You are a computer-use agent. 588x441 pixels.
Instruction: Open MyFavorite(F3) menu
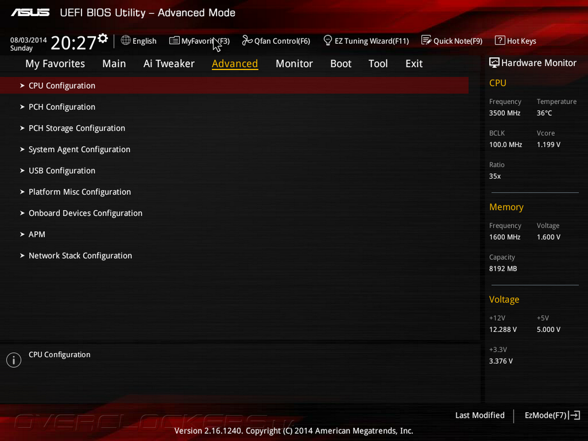click(206, 41)
